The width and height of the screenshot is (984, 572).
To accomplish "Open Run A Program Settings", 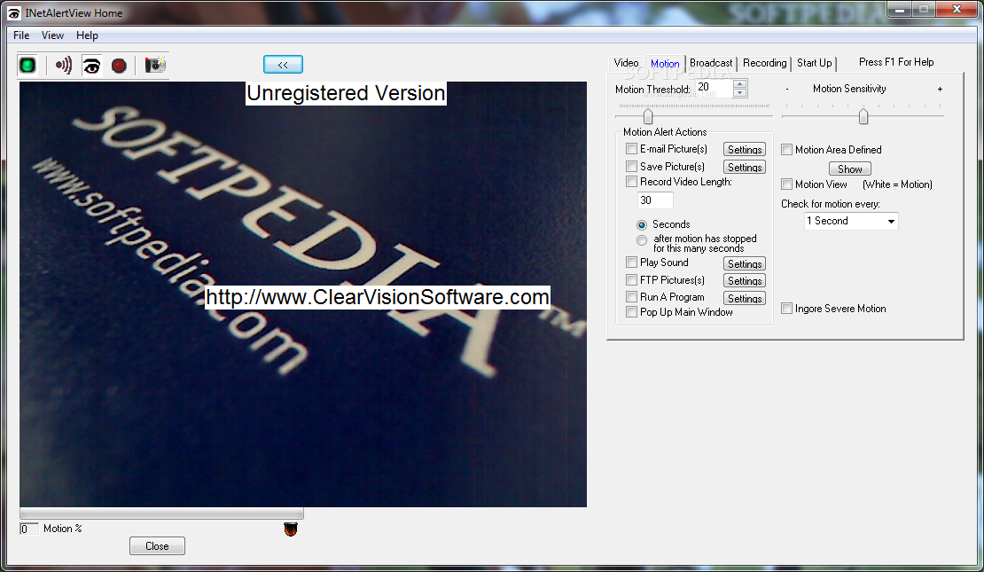I will (745, 298).
